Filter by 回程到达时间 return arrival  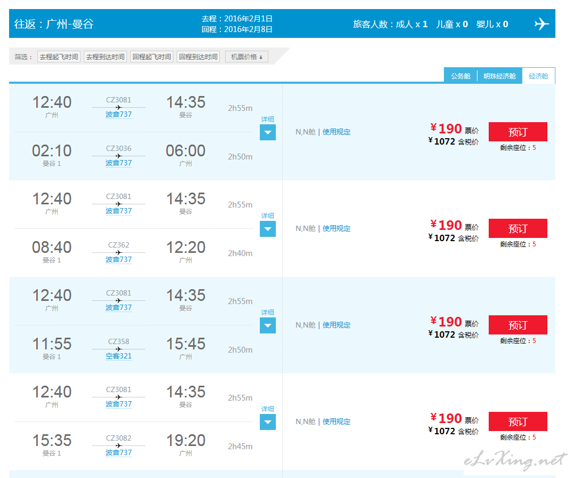coord(198,57)
